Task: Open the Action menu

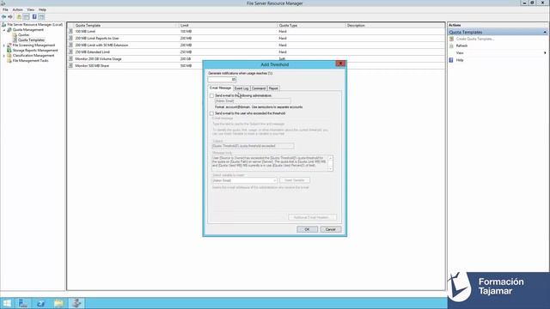Action: pos(17,9)
